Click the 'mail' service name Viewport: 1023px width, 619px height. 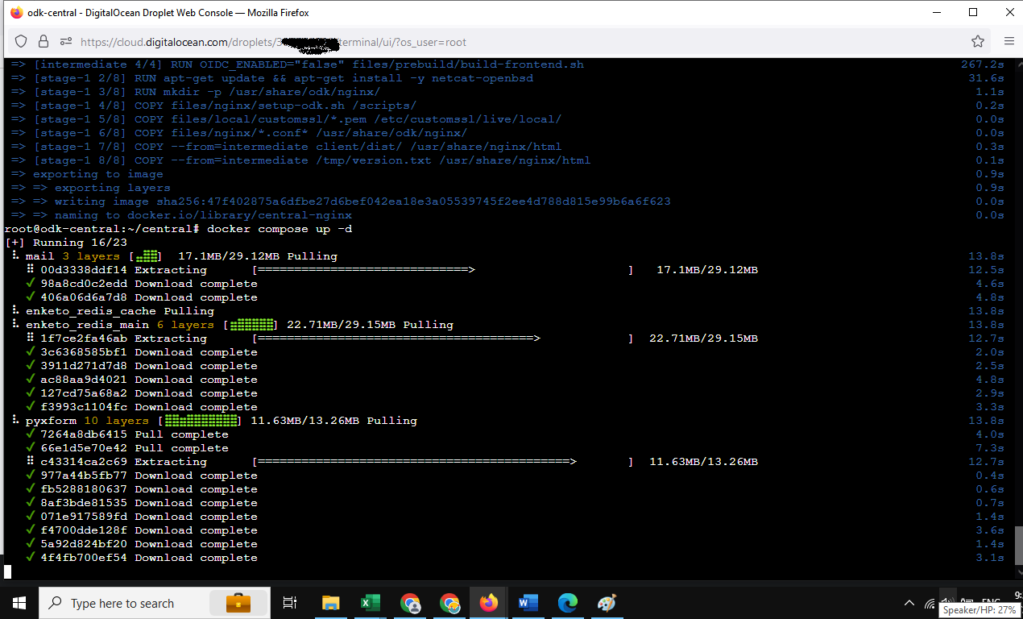click(40, 256)
